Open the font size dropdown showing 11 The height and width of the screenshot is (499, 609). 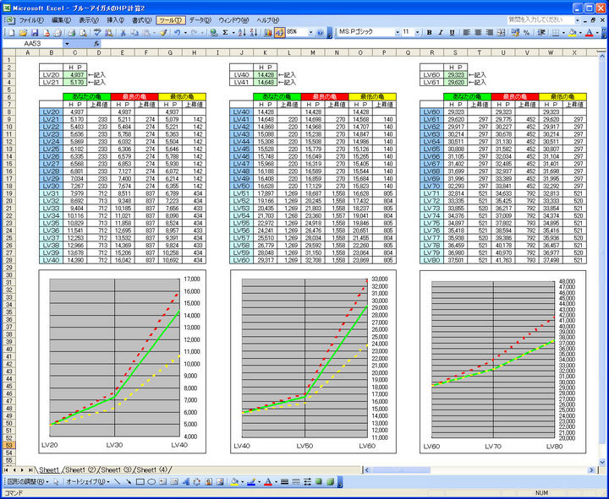(418, 33)
